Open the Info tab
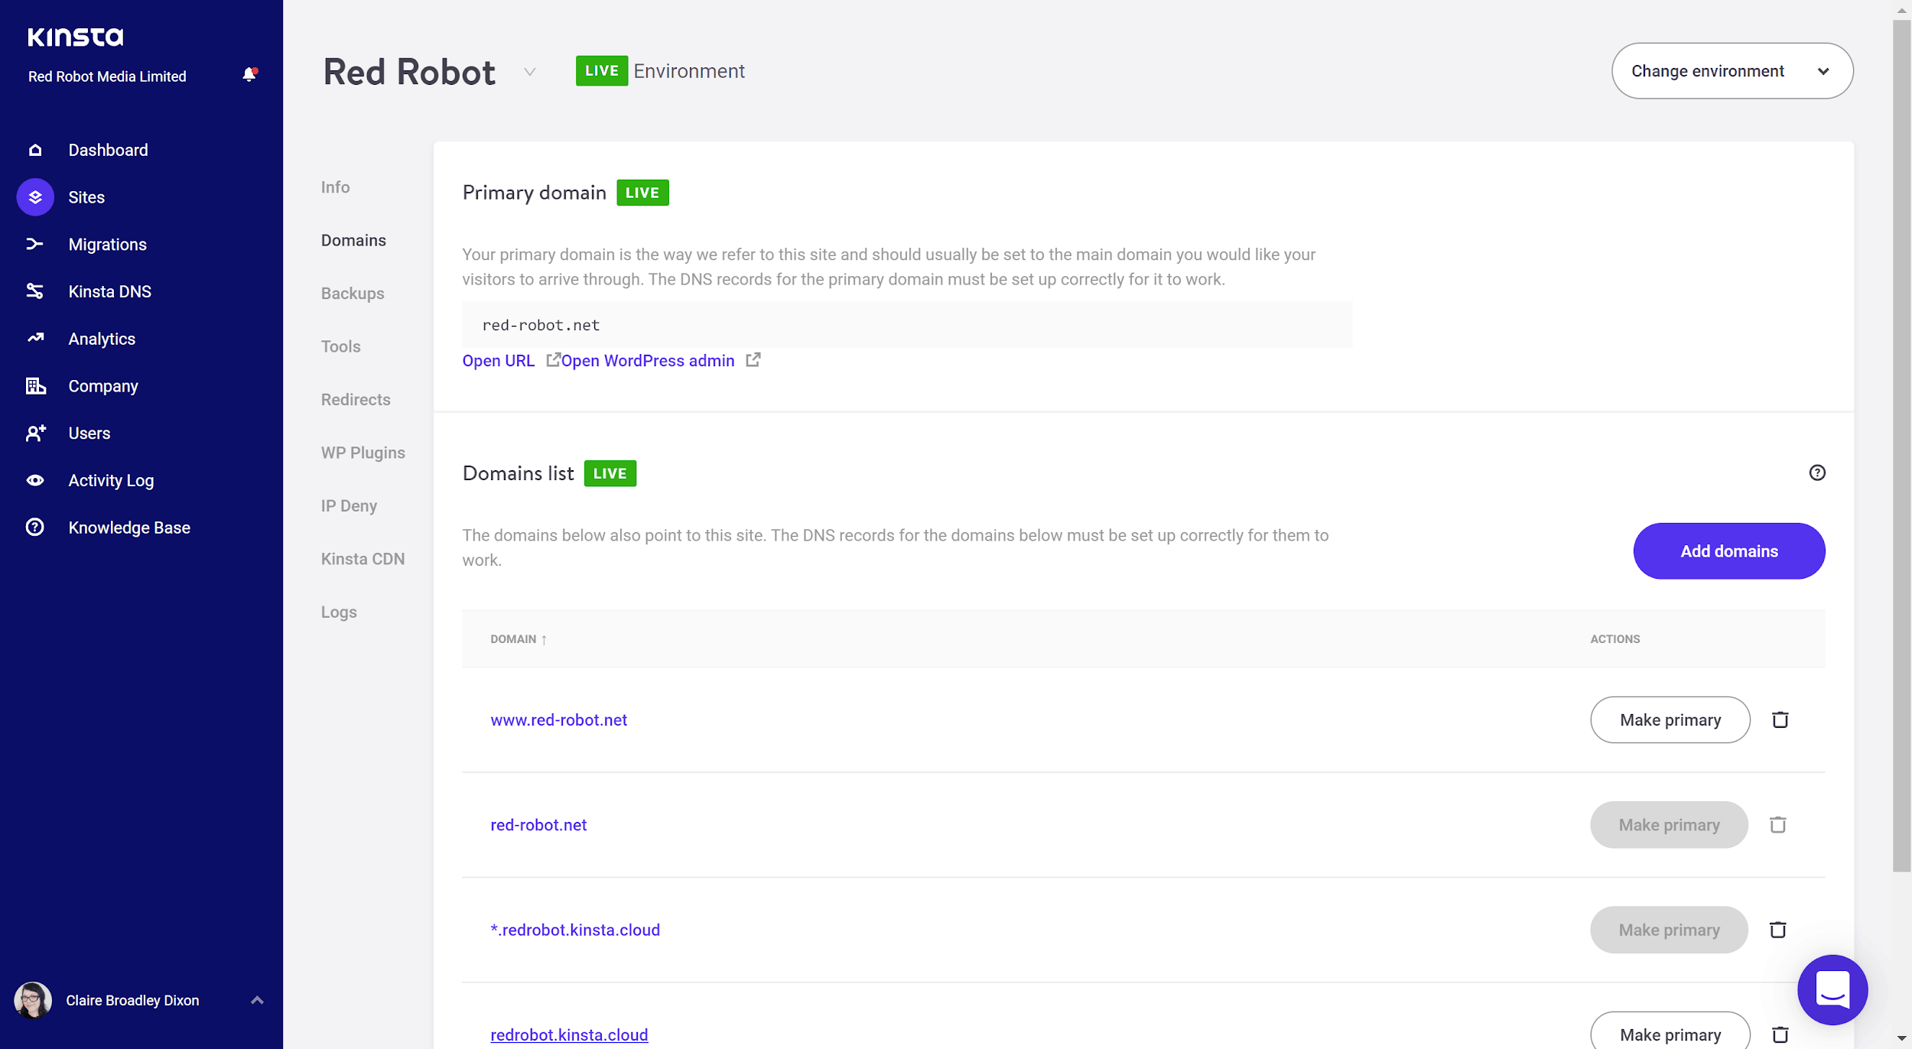The width and height of the screenshot is (1912, 1049). pos(335,187)
